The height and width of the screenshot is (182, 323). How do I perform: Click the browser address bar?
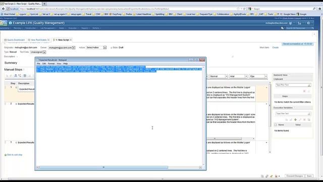(x=128, y=9)
